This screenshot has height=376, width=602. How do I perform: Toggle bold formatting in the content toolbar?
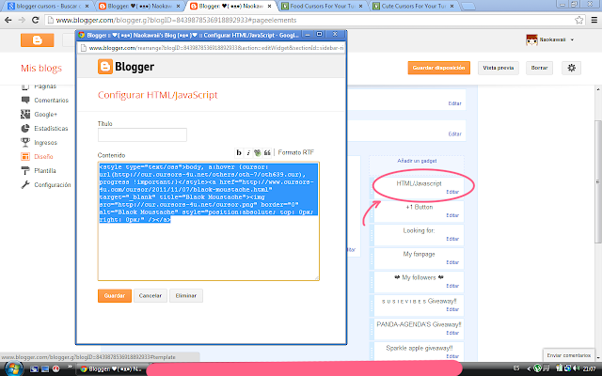pyautogui.click(x=239, y=152)
